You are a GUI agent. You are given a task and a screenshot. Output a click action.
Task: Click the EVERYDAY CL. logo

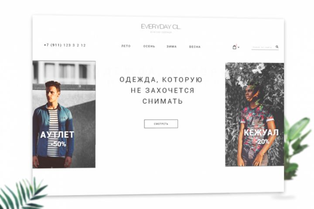pyautogui.click(x=161, y=27)
